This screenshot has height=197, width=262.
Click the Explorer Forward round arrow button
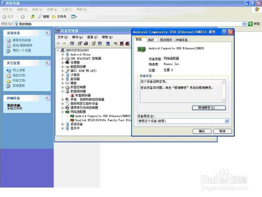23,17
